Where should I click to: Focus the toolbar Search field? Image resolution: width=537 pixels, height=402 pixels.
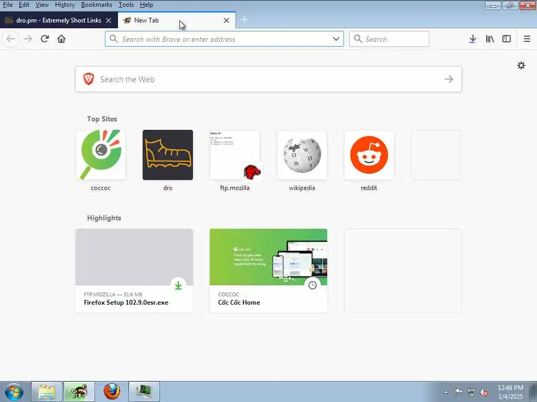click(x=389, y=39)
